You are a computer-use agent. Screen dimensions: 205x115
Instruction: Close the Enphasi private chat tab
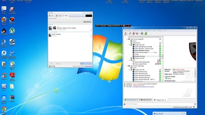(166, 100)
